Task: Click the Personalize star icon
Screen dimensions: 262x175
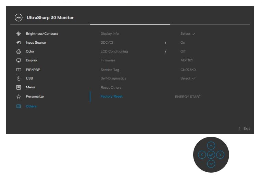Action: point(18,97)
